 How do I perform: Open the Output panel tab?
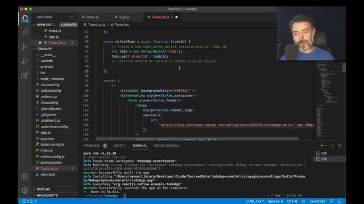click(119, 146)
